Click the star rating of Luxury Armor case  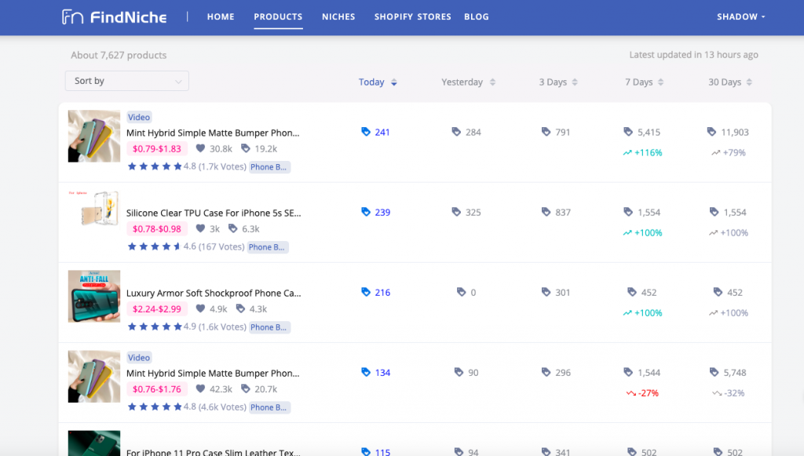click(x=155, y=326)
